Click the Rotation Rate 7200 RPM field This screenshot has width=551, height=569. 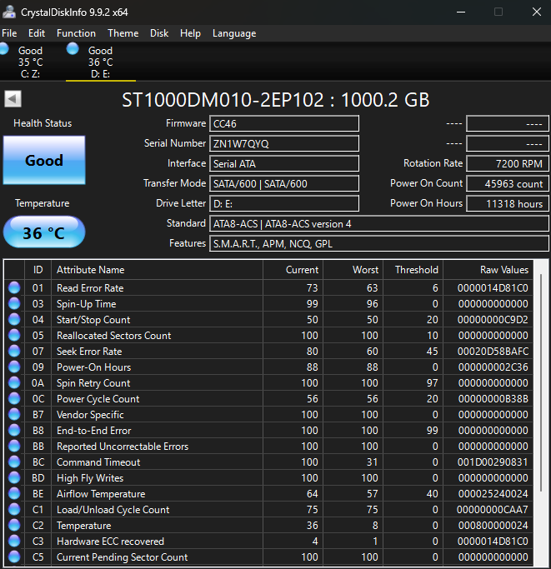click(x=508, y=163)
